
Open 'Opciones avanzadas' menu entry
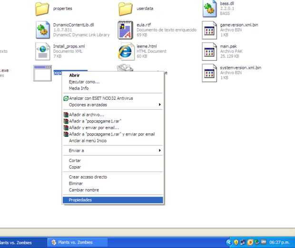click(x=113, y=105)
